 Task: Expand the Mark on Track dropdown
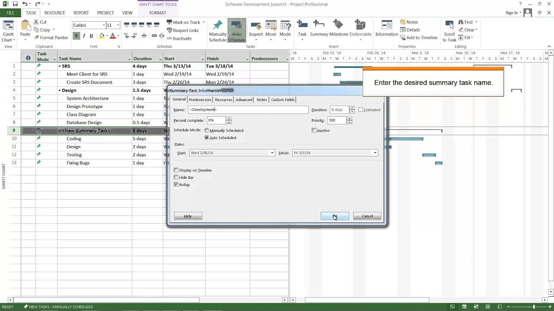(203, 22)
